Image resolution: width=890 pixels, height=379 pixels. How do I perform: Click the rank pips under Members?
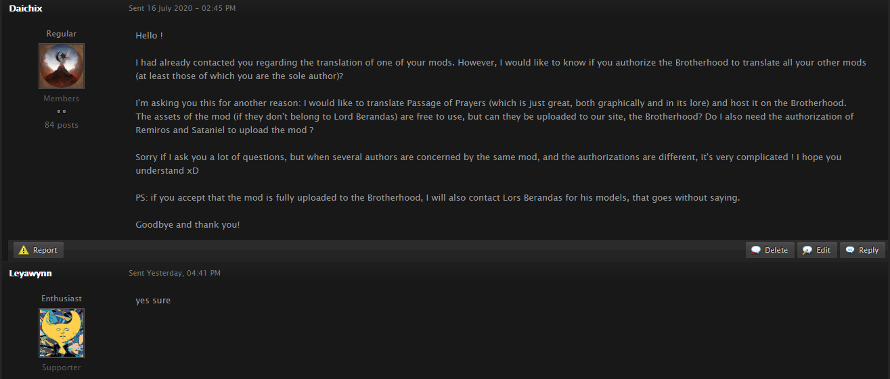click(62, 111)
